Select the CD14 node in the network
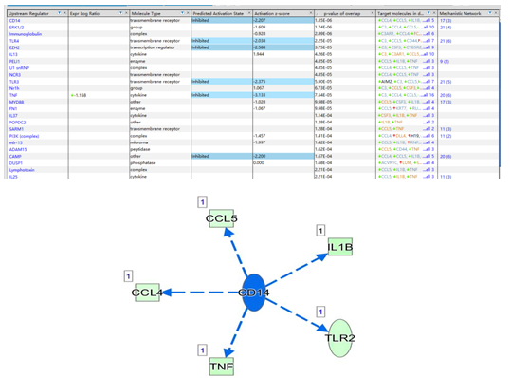The image size is (510, 378). point(254,293)
